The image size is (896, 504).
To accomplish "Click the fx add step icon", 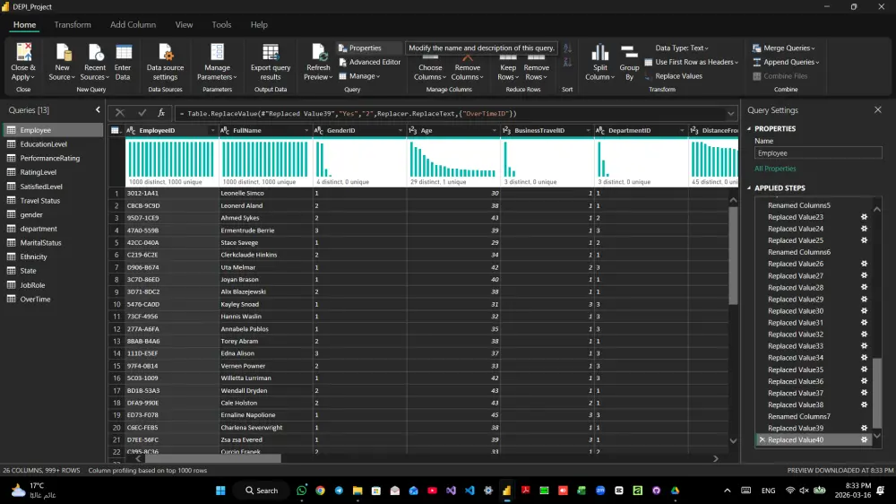I will coord(161,113).
